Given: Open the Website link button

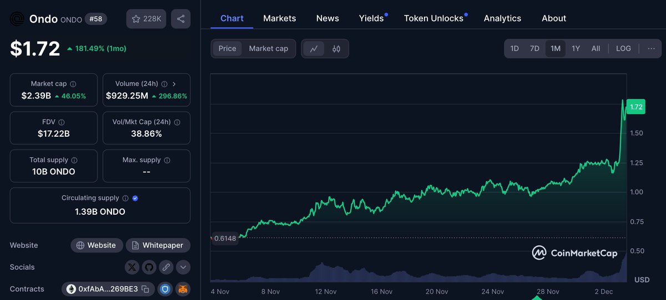Looking at the screenshot, I should pos(96,245).
